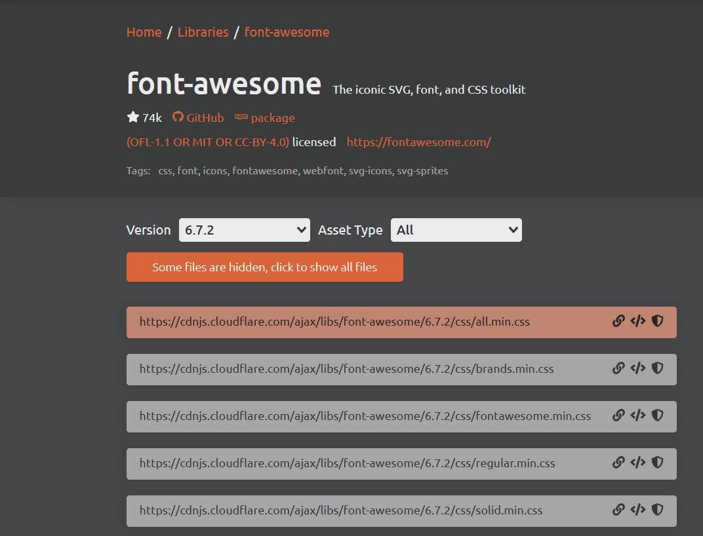The height and width of the screenshot is (536, 703).
Task: Select the solid.min.css URL text
Action: coord(341,510)
